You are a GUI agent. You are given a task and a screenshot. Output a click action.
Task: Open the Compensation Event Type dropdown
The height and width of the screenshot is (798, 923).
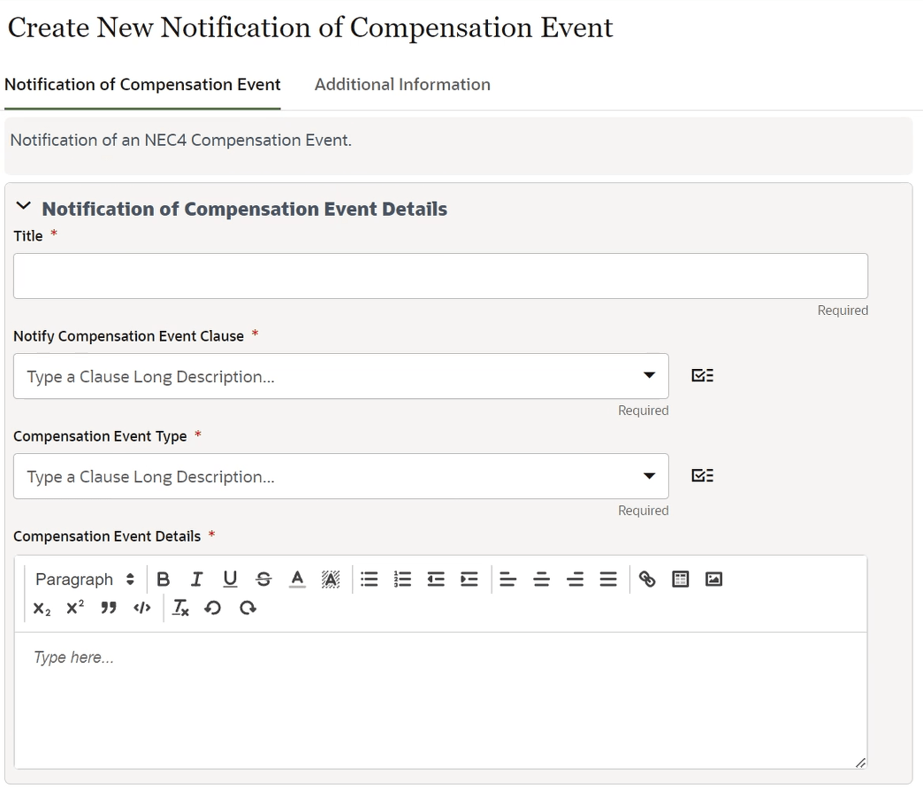point(649,476)
